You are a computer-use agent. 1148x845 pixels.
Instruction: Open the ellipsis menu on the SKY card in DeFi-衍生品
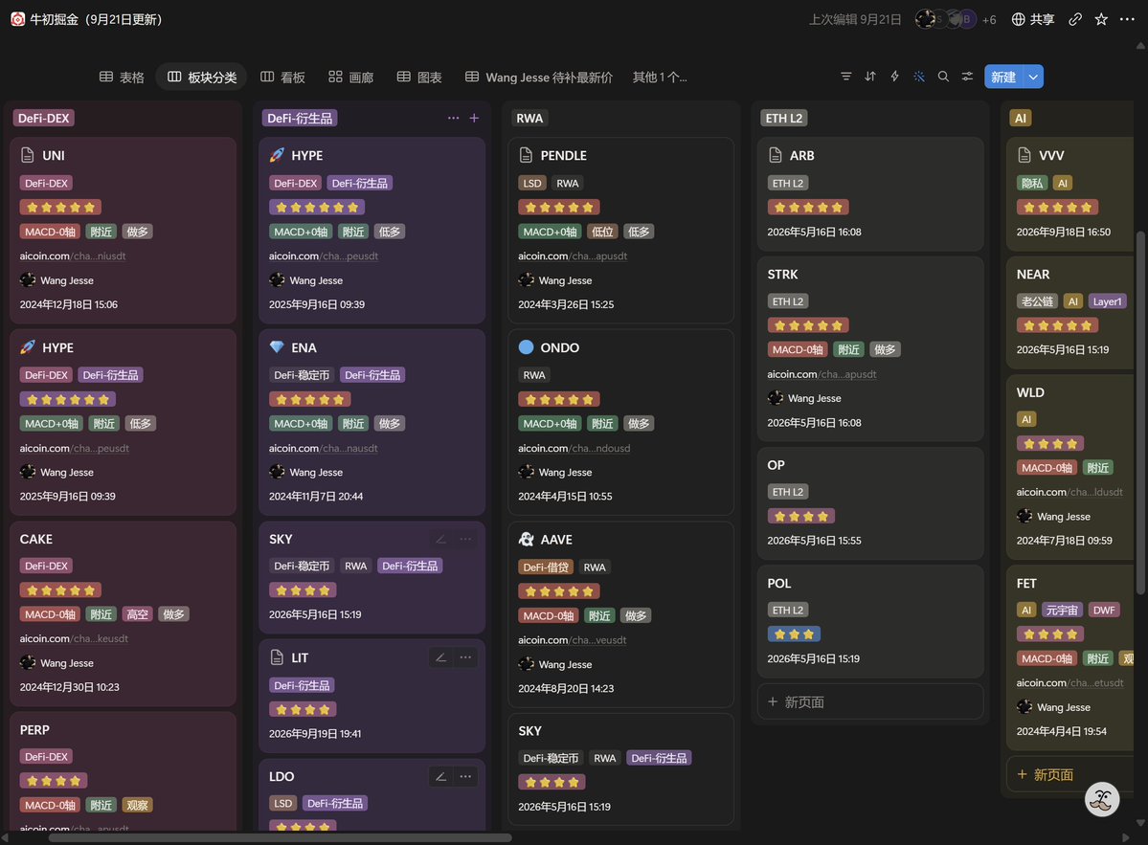point(465,539)
